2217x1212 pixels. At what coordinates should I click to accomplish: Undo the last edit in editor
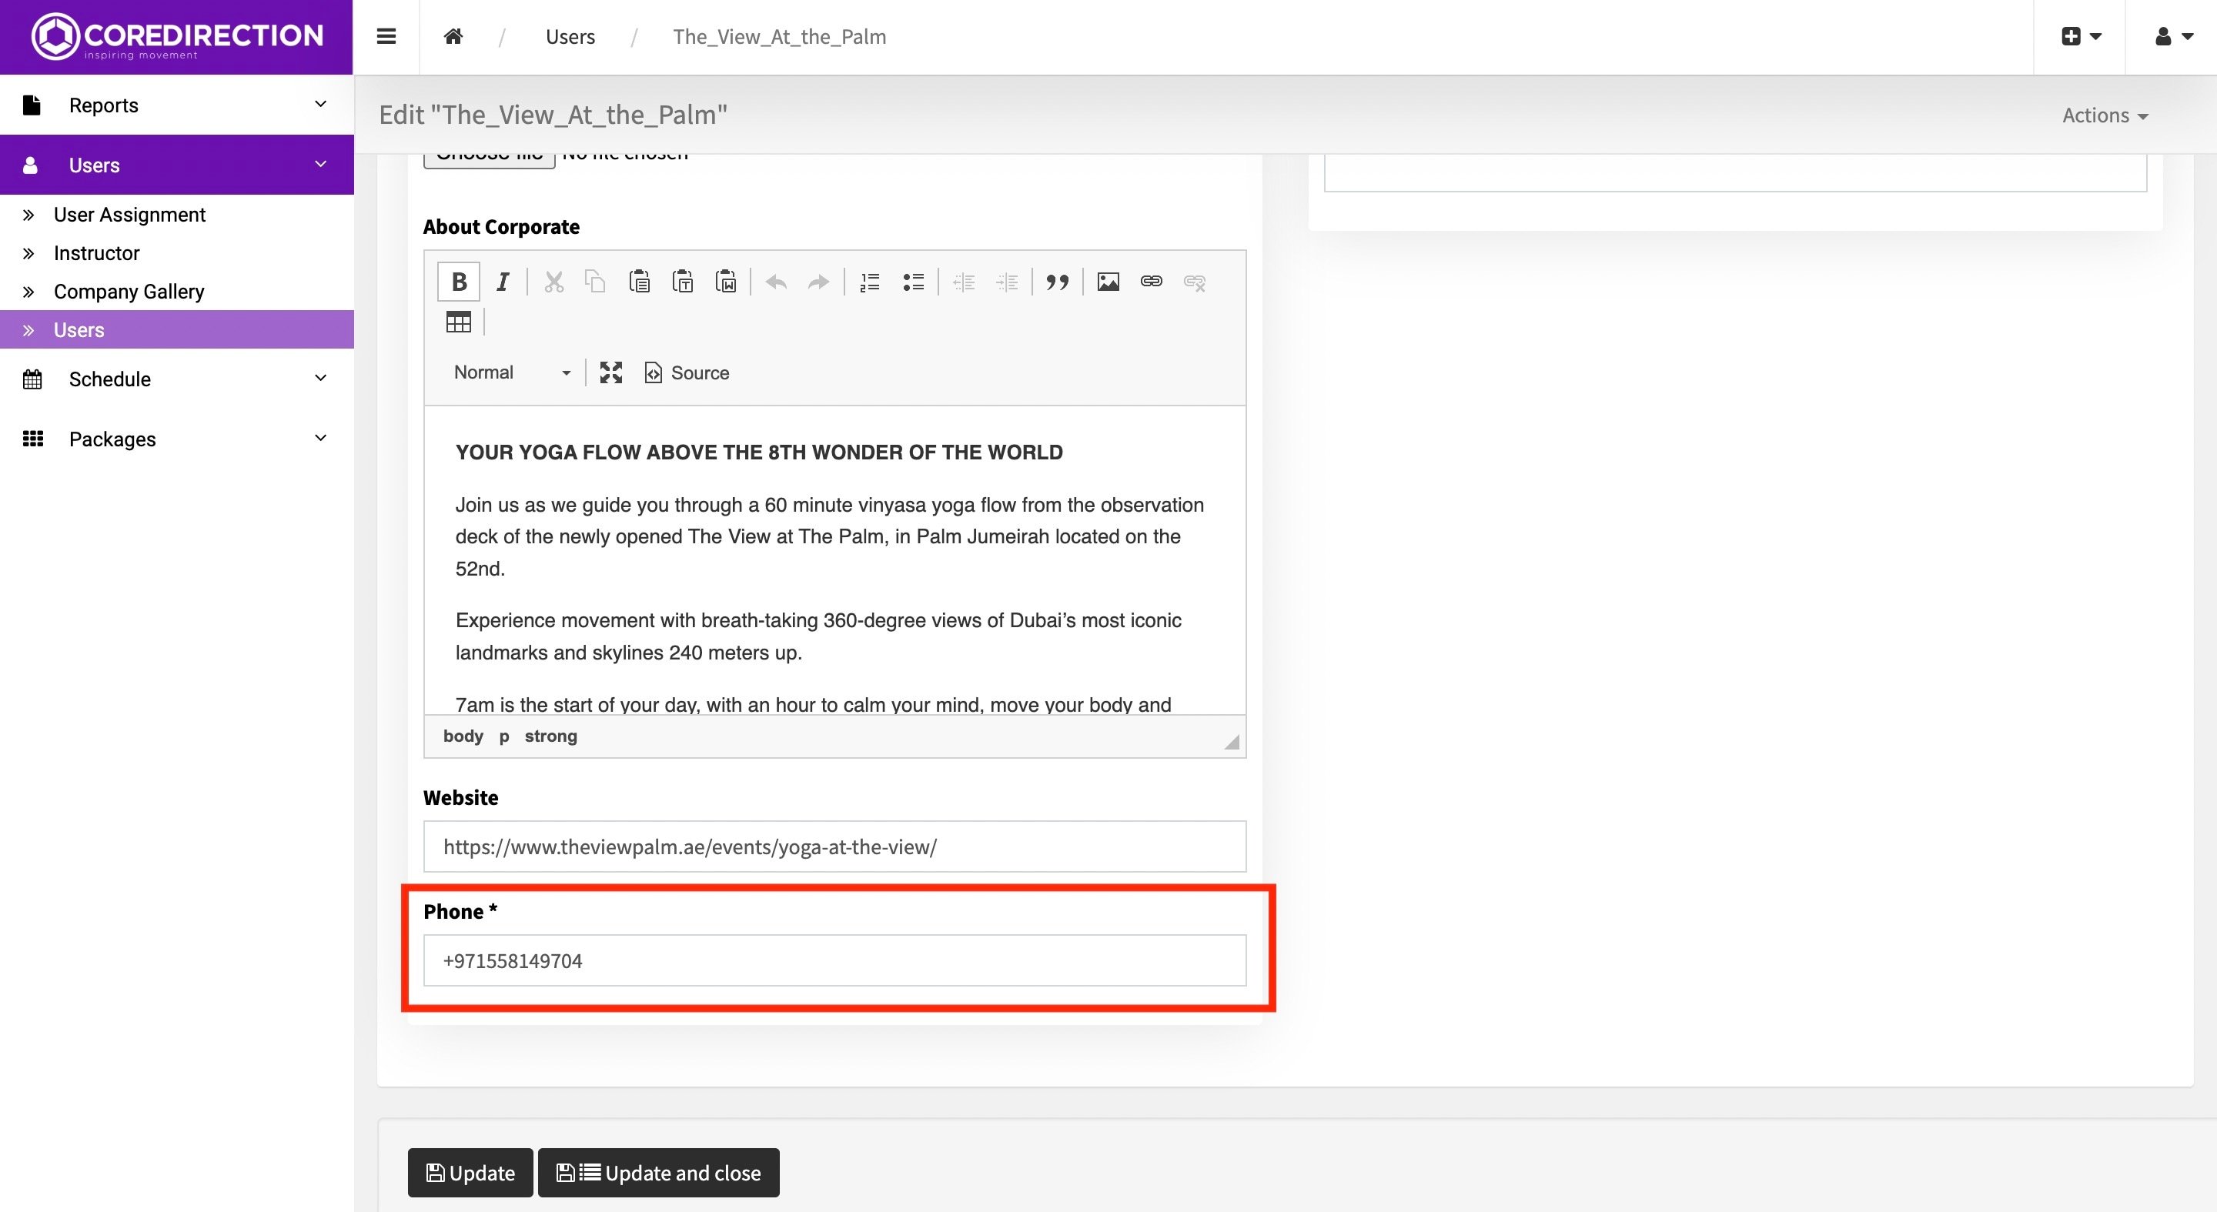pos(776,282)
